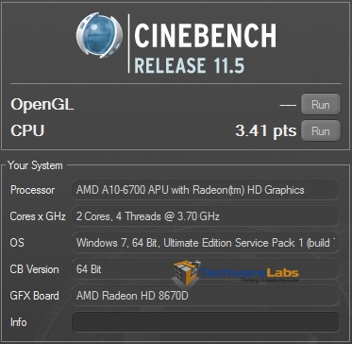Run the CPU benchmark
Image resolution: width=352 pixels, height=344 pixels.
(321, 130)
